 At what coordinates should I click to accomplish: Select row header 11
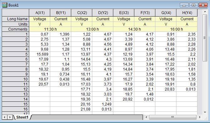[x=15, y=84]
